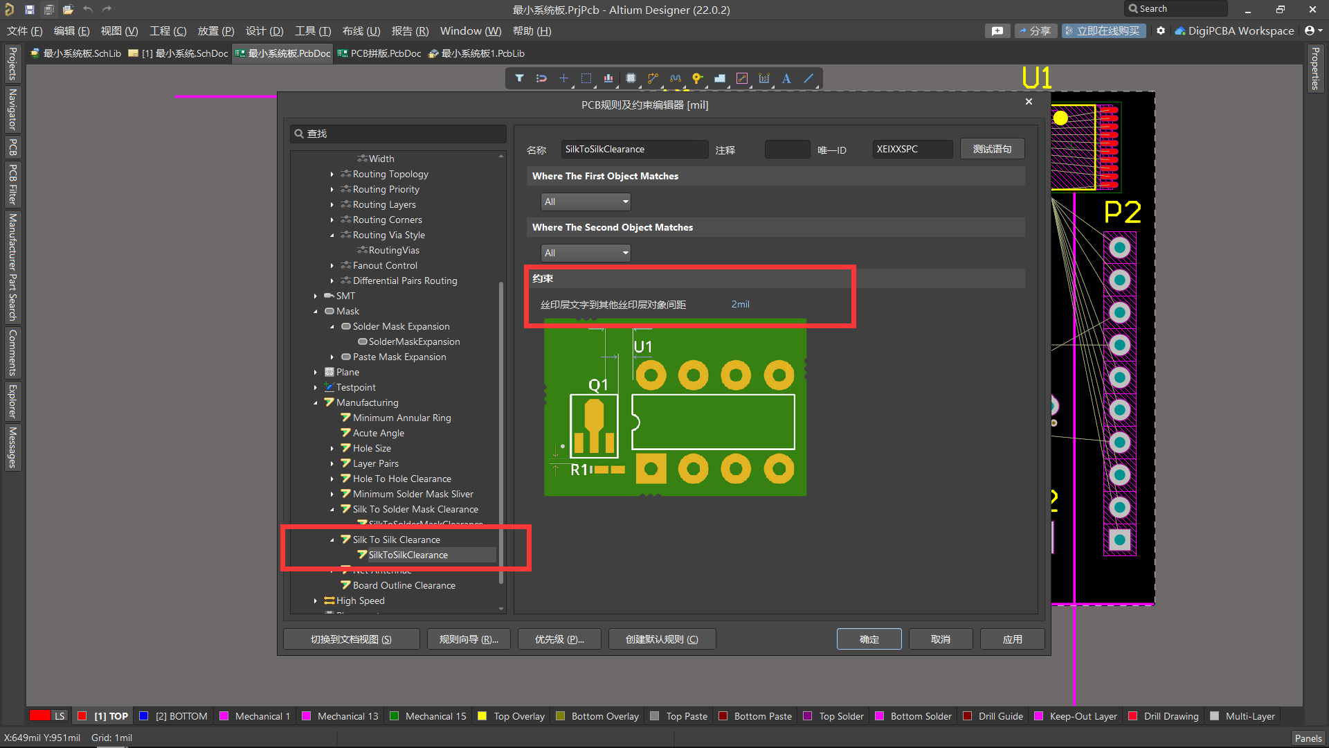Expand the Fanout Control rule node
1329x748 pixels.
pyautogui.click(x=333, y=265)
